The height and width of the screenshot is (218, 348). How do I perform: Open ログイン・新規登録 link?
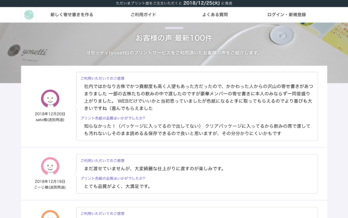[286, 14]
